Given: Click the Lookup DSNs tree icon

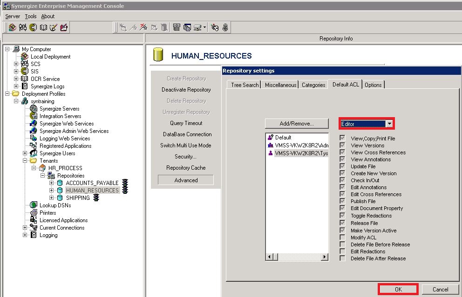Looking at the screenshot, I should pyautogui.click(x=34, y=205).
